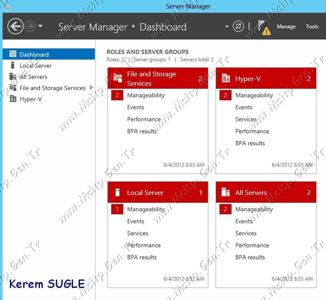This screenshot has height=300, width=326.
Task: Open Events in the Local Server tile
Action: 135,221
